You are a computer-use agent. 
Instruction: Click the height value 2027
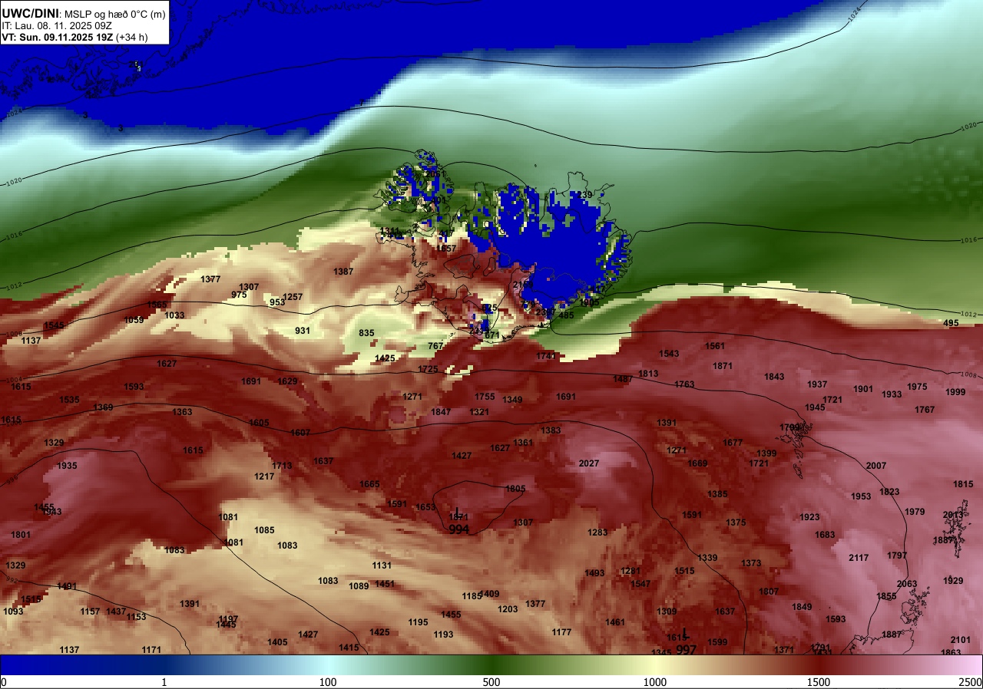click(589, 463)
